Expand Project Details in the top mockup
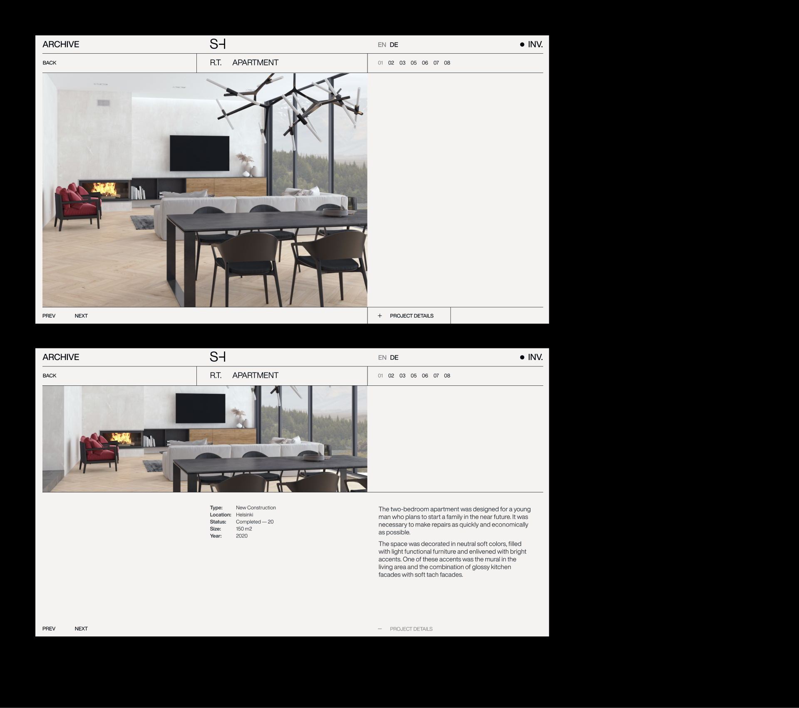The height and width of the screenshot is (708, 799). pyautogui.click(x=411, y=316)
